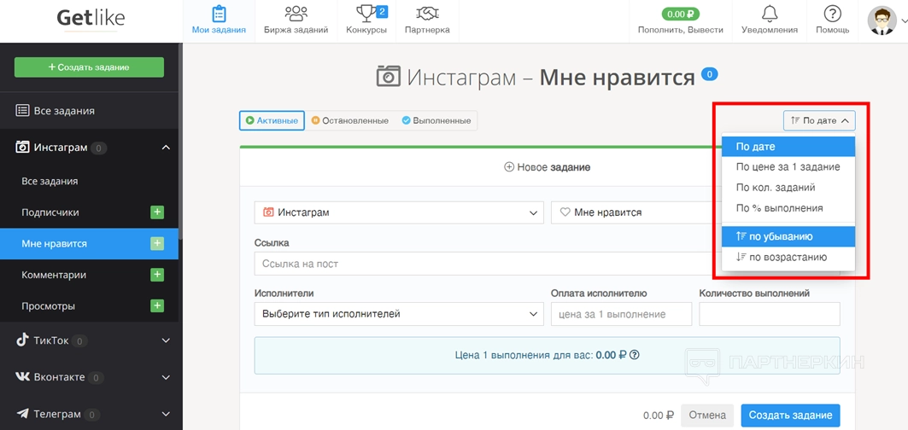The width and height of the screenshot is (908, 430).
Task: Open Уведомления bell icon
Action: (x=769, y=20)
